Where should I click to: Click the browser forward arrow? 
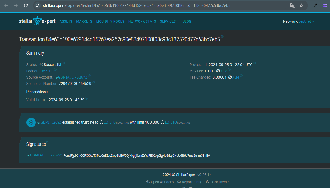[x=16, y=5]
